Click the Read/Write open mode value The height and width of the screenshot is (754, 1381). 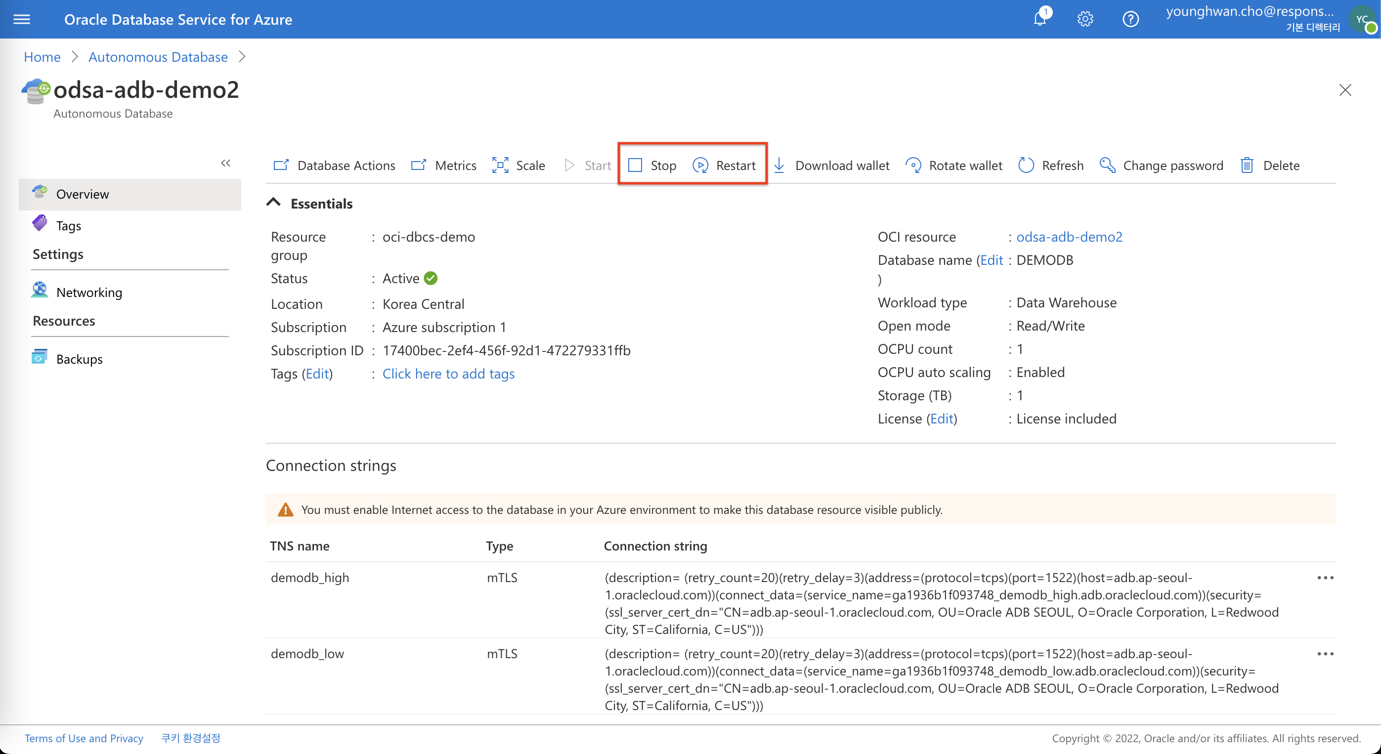click(1050, 326)
